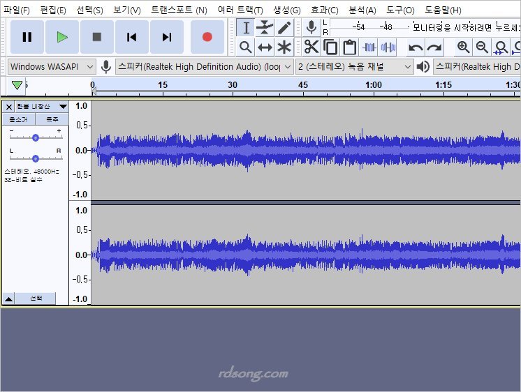Image resolution: width=521 pixels, height=392 pixels.
Task: Undo the last action with the Undo arrow
Action: [416, 47]
